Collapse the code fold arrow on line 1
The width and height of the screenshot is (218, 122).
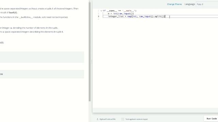point(101,11)
